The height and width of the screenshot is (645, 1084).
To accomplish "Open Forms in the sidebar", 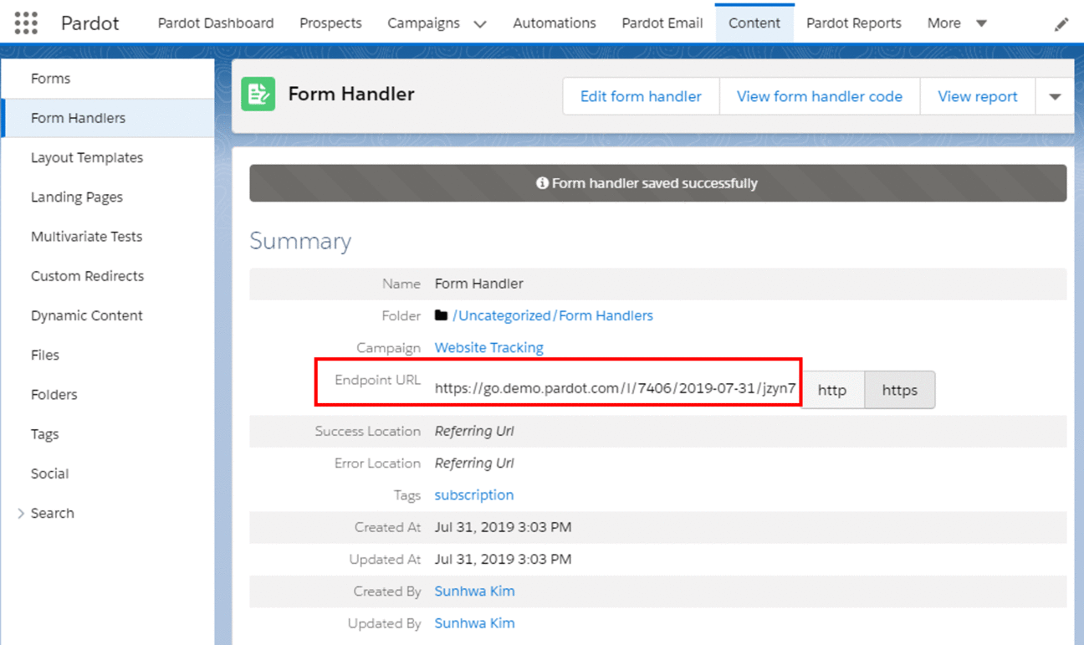I will click(107, 79).
